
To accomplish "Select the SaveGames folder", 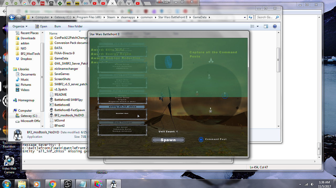I will [x=59, y=74].
